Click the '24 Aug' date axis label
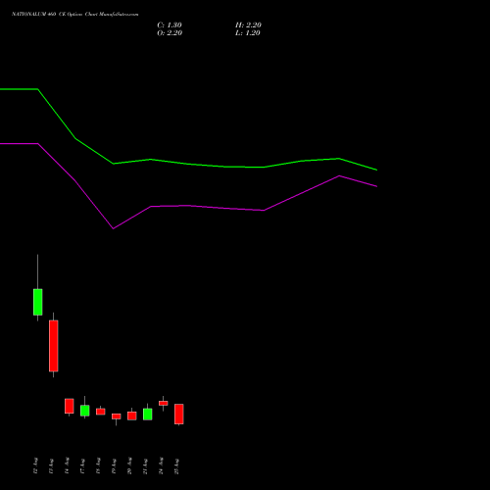The image size is (490, 490). tap(161, 465)
